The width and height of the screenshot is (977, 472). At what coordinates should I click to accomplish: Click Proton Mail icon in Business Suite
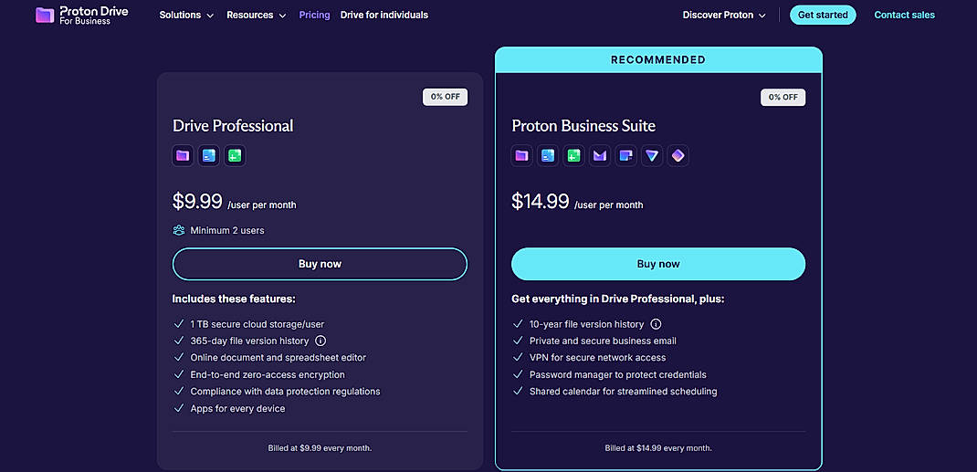[x=600, y=156]
